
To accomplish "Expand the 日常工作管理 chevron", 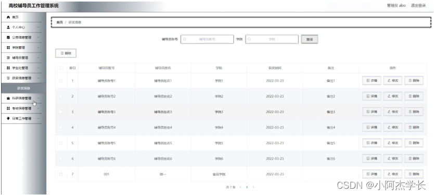I will 38,119.
